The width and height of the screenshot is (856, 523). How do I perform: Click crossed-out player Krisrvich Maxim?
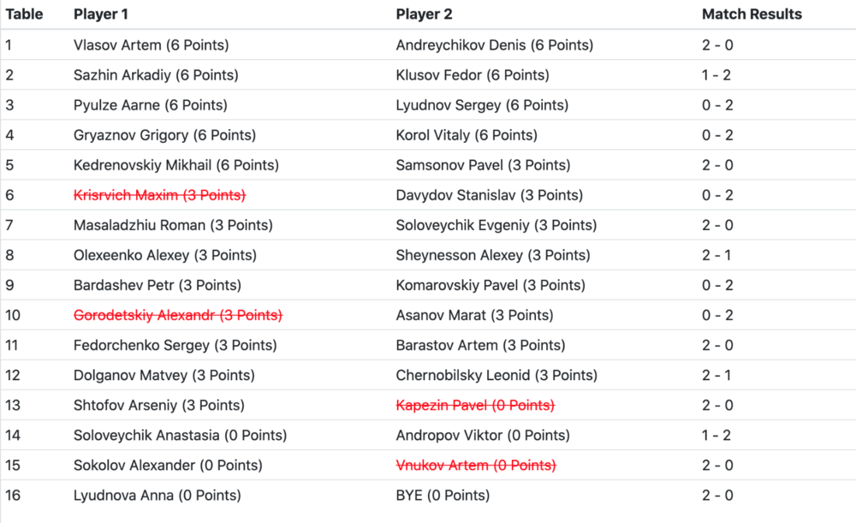coord(159,195)
